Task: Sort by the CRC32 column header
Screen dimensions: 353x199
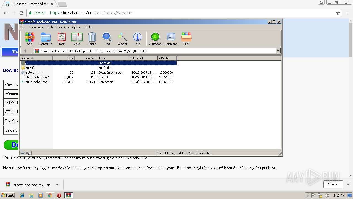Action: (x=167, y=58)
